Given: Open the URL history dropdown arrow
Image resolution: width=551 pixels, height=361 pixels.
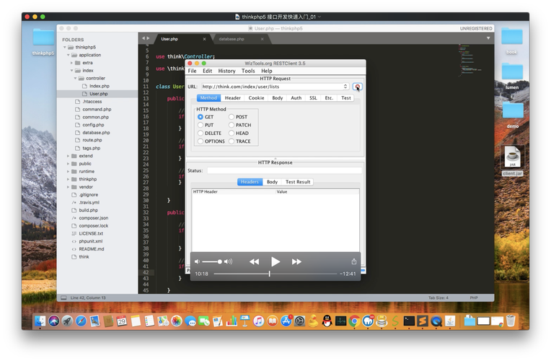Looking at the screenshot, I should click(345, 87).
